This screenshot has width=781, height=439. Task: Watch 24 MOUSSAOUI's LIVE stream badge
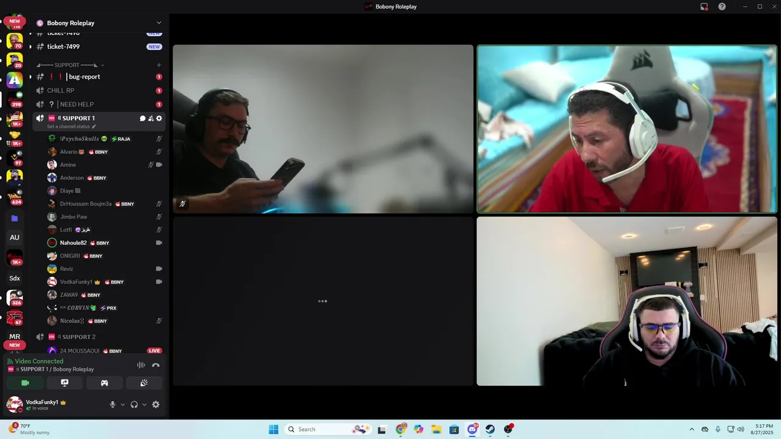click(x=154, y=351)
